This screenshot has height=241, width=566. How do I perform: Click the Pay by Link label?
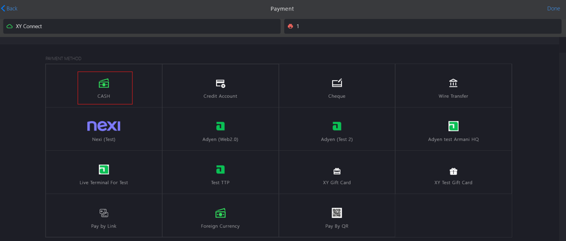tap(104, 226)
